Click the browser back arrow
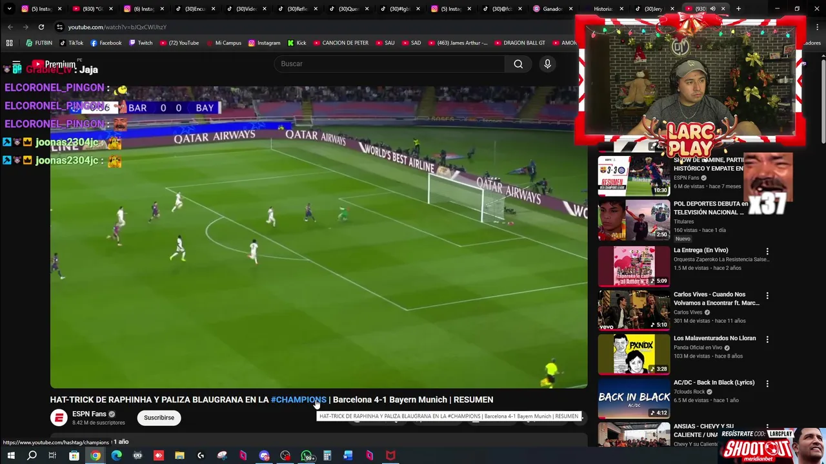The image size is (826, 464). pyautogui.click(x=10, y=27)
